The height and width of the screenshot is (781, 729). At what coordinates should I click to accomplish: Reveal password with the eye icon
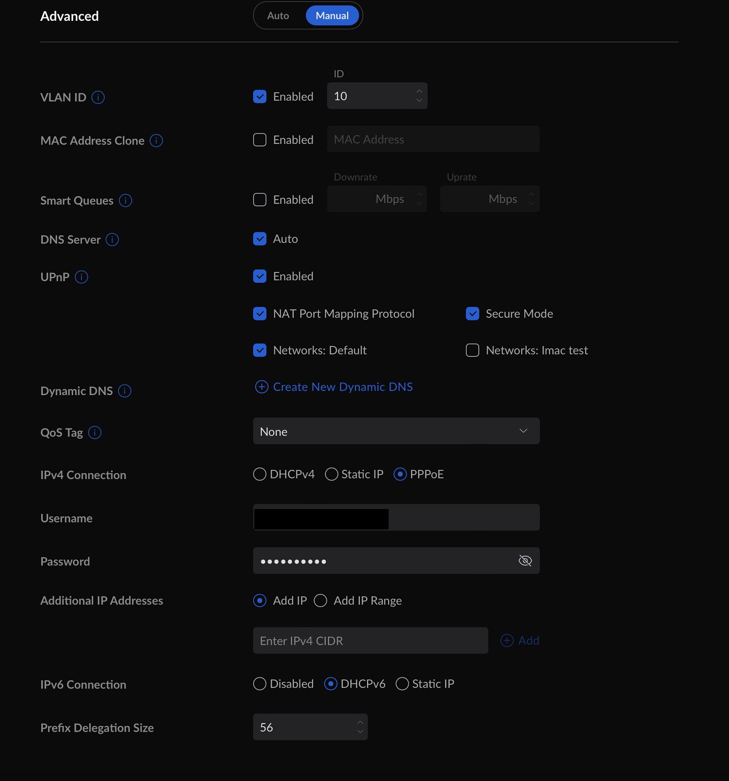pos(525,561)
